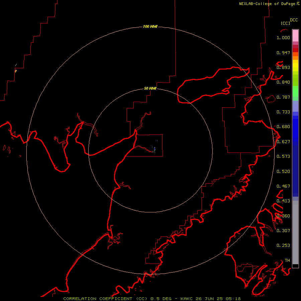
Task: Select the 1.000 scale value
Action: [x=283, y=37]
